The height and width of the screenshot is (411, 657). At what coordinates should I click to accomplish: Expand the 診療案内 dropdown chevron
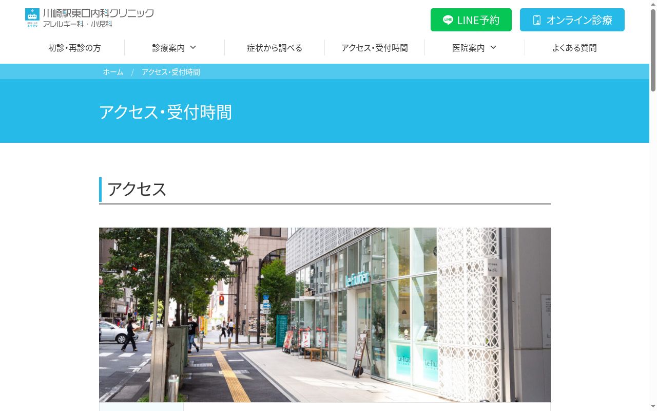tap(193, 48)
